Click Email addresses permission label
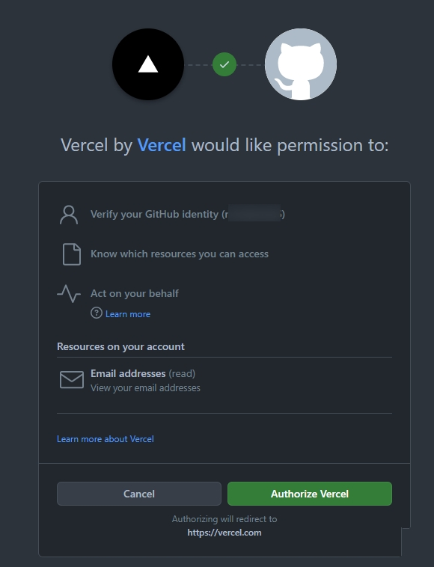 click(128, 373)
